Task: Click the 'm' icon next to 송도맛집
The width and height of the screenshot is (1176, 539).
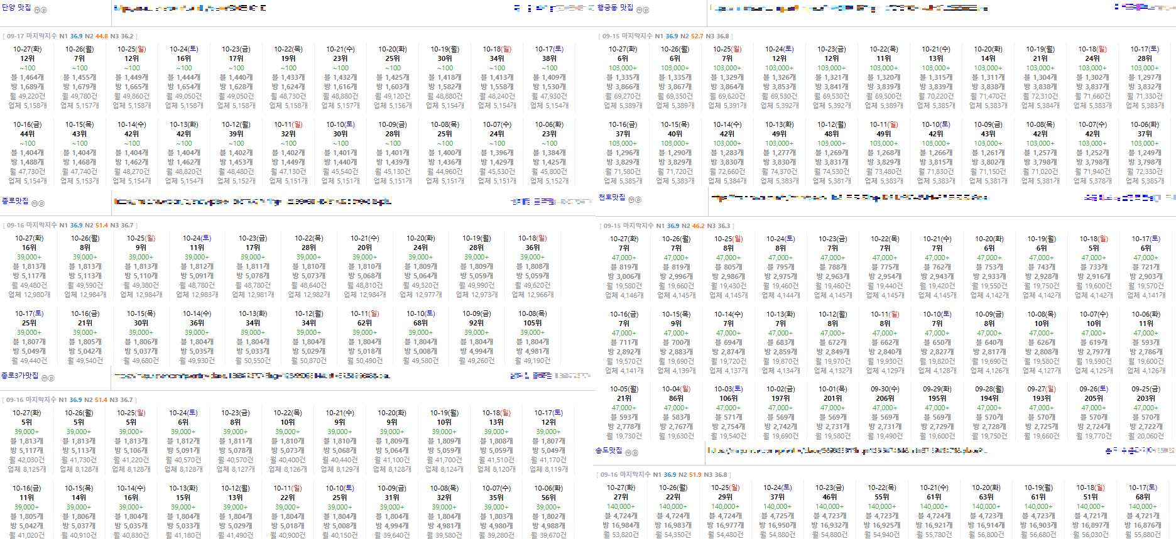Action: 628,453
